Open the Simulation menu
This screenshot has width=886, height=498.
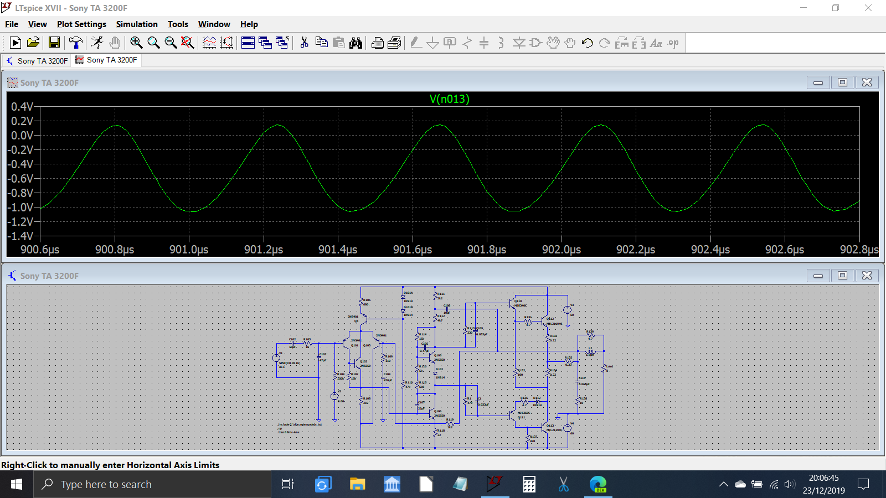[137, 24]
